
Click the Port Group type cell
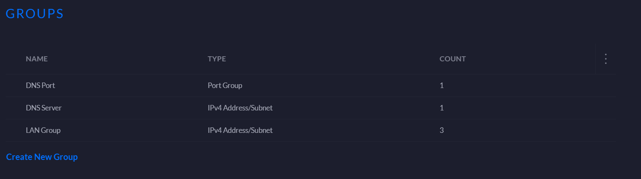point(225,85)
